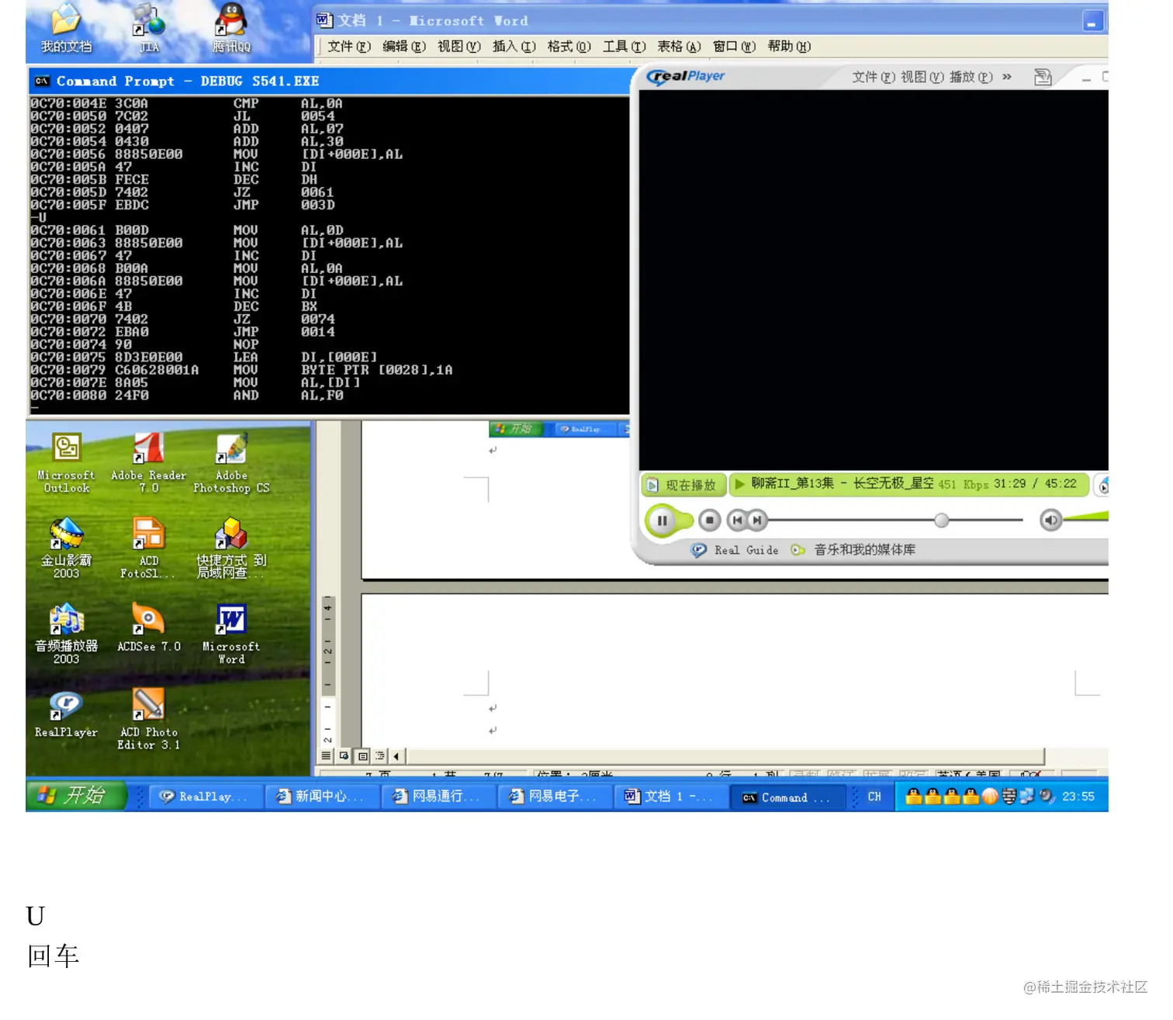Open Word 表格(A) menu
Screen dimensions: 1173x1020
[x=679, y=47]
